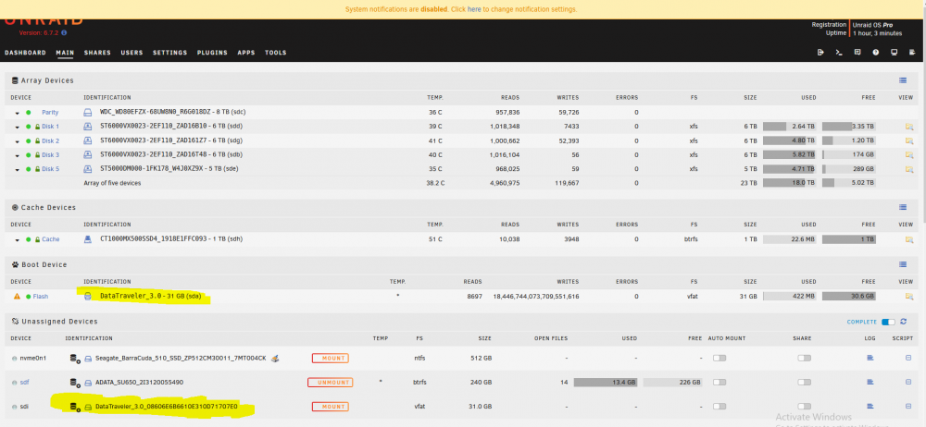The width and height of the screenshot is (926, 427).
Task: Open the APPS tab
Action: (246, 53)
